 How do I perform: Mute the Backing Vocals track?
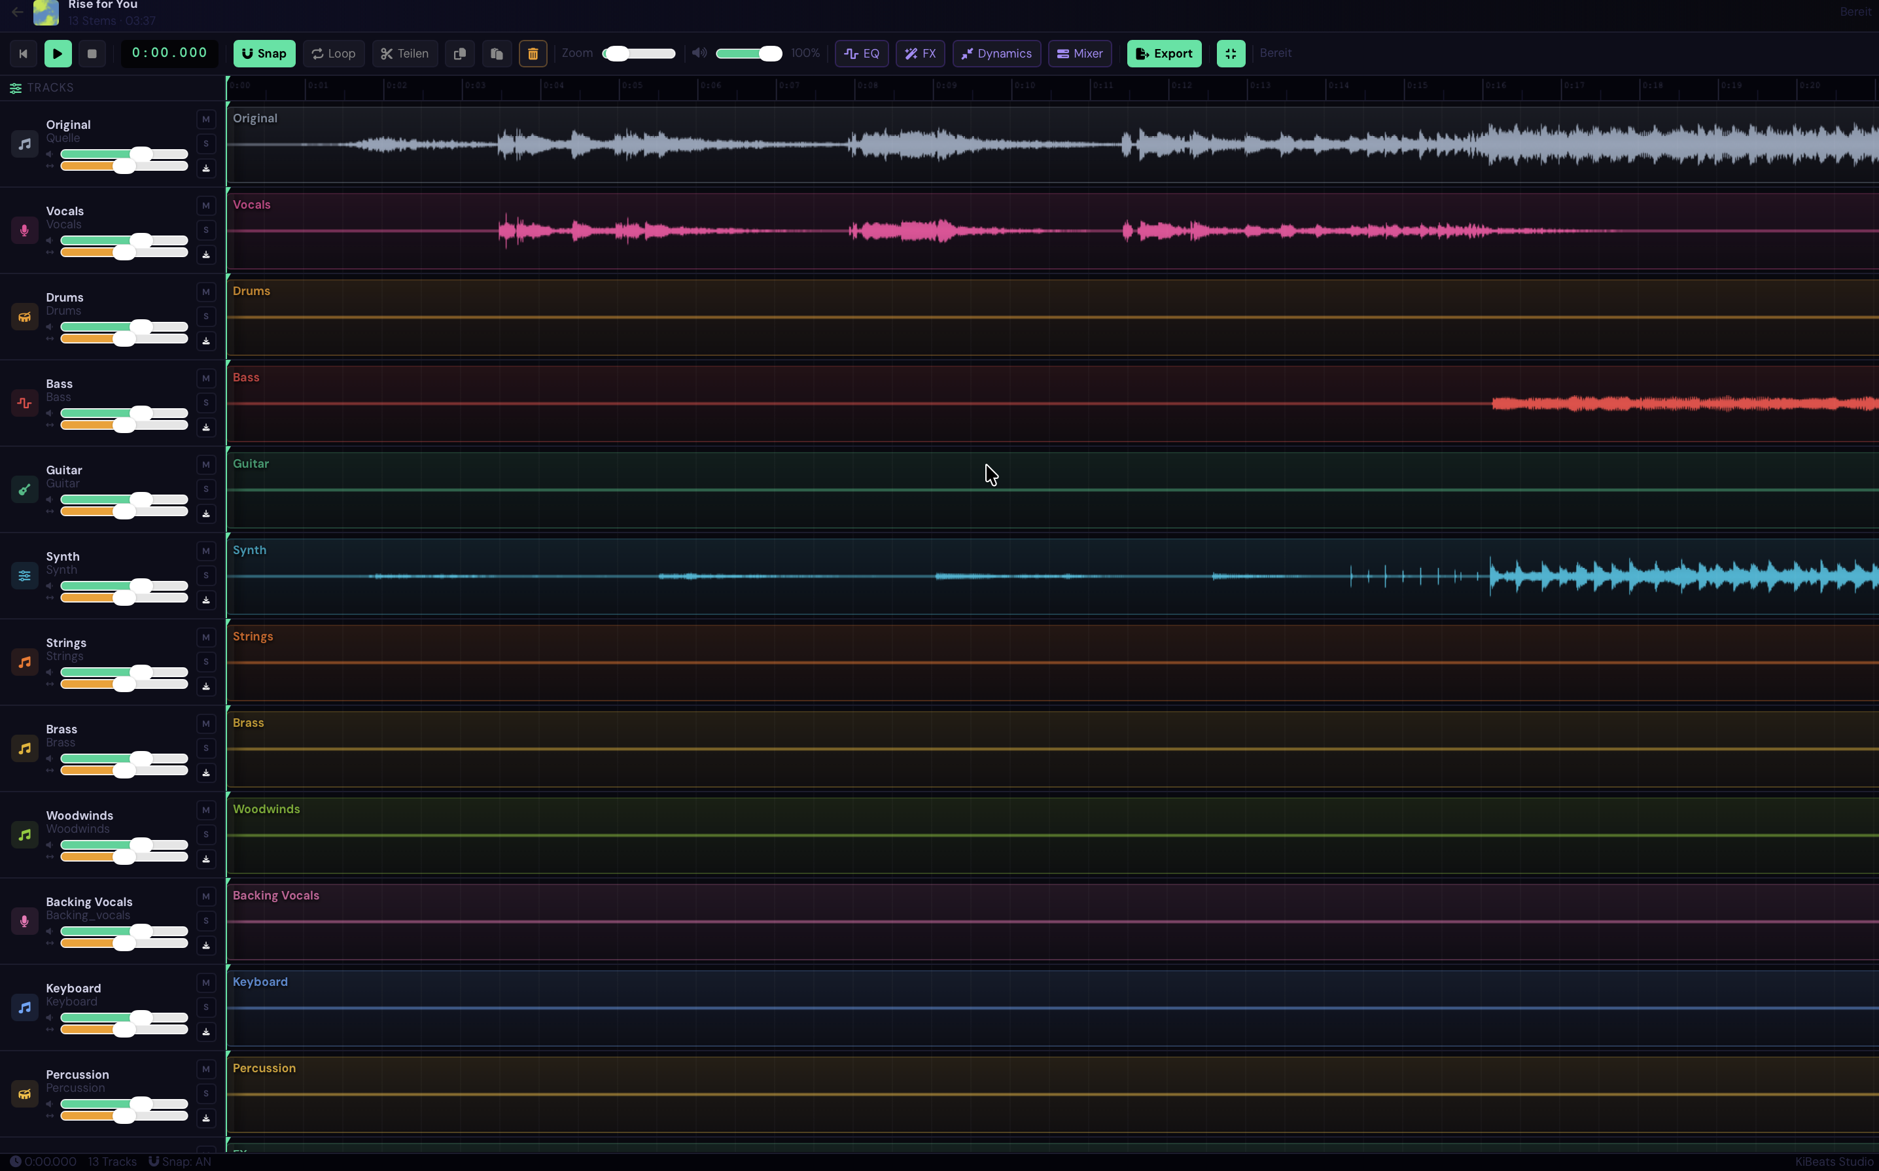click(206, 896)
